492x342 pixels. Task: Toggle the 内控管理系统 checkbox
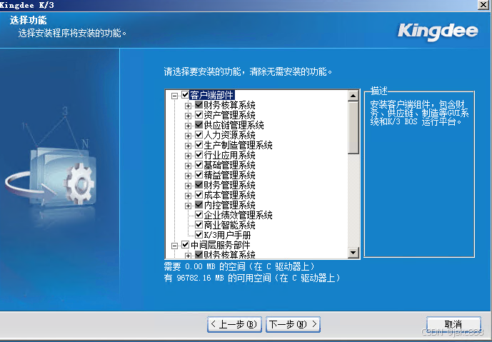click(199, 205)
